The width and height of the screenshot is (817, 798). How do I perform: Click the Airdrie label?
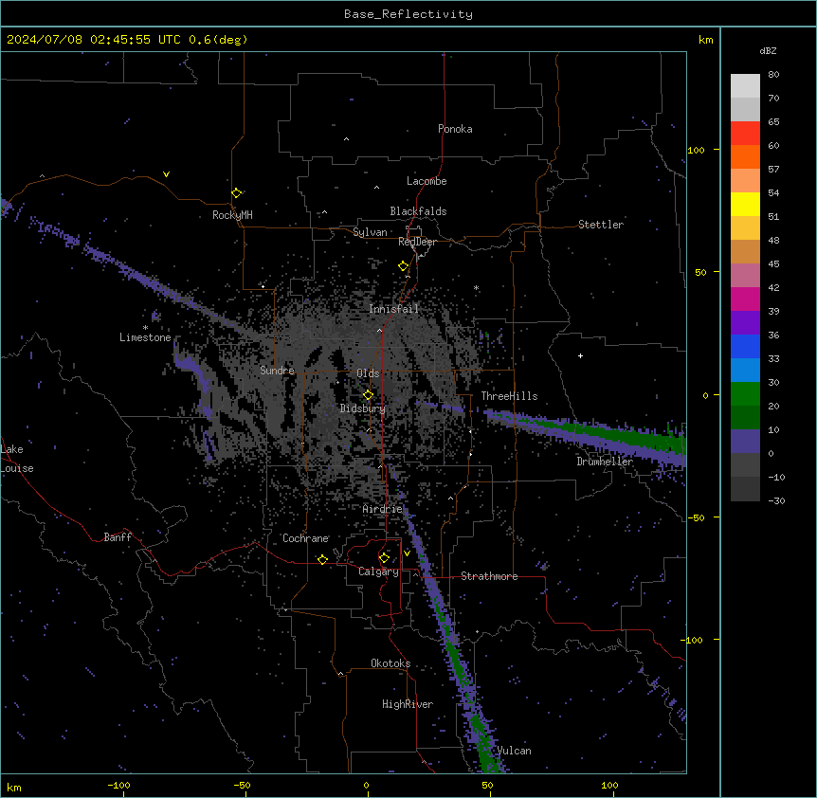point(383,509)
